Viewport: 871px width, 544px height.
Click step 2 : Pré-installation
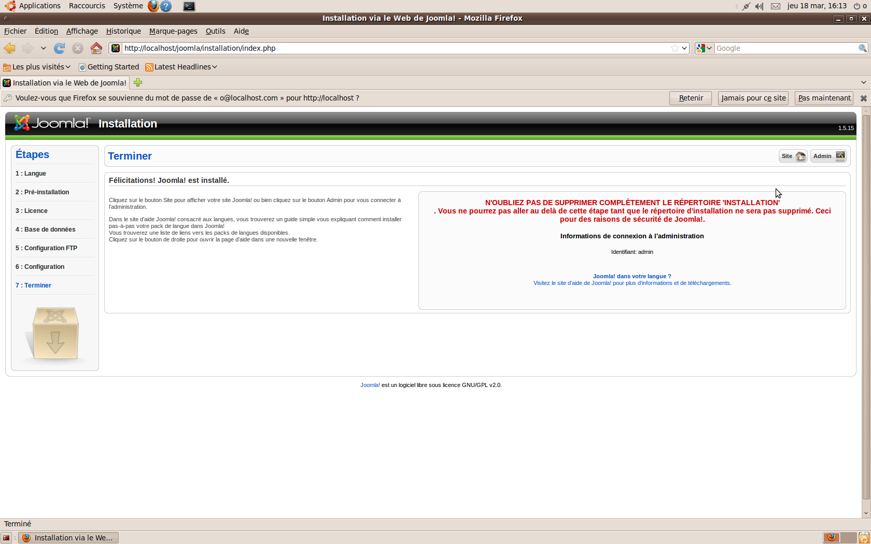coord(42,192)
